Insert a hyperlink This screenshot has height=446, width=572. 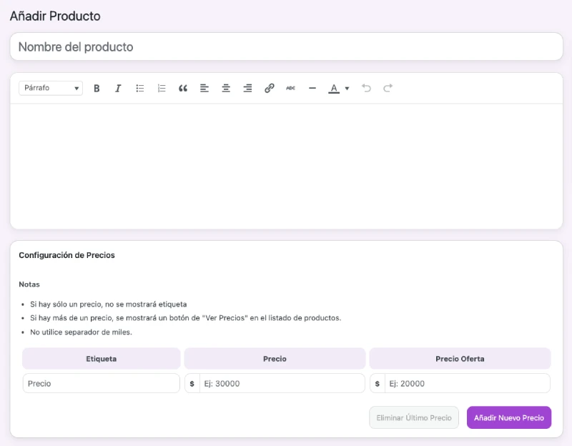pyautogui.click(x=269, y=88)
